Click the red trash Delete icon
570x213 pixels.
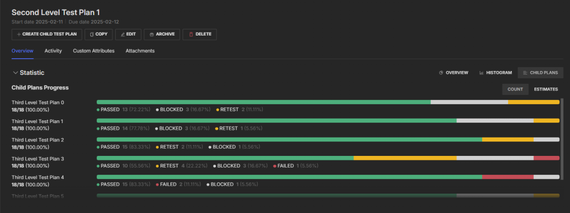tap(191, 34)
